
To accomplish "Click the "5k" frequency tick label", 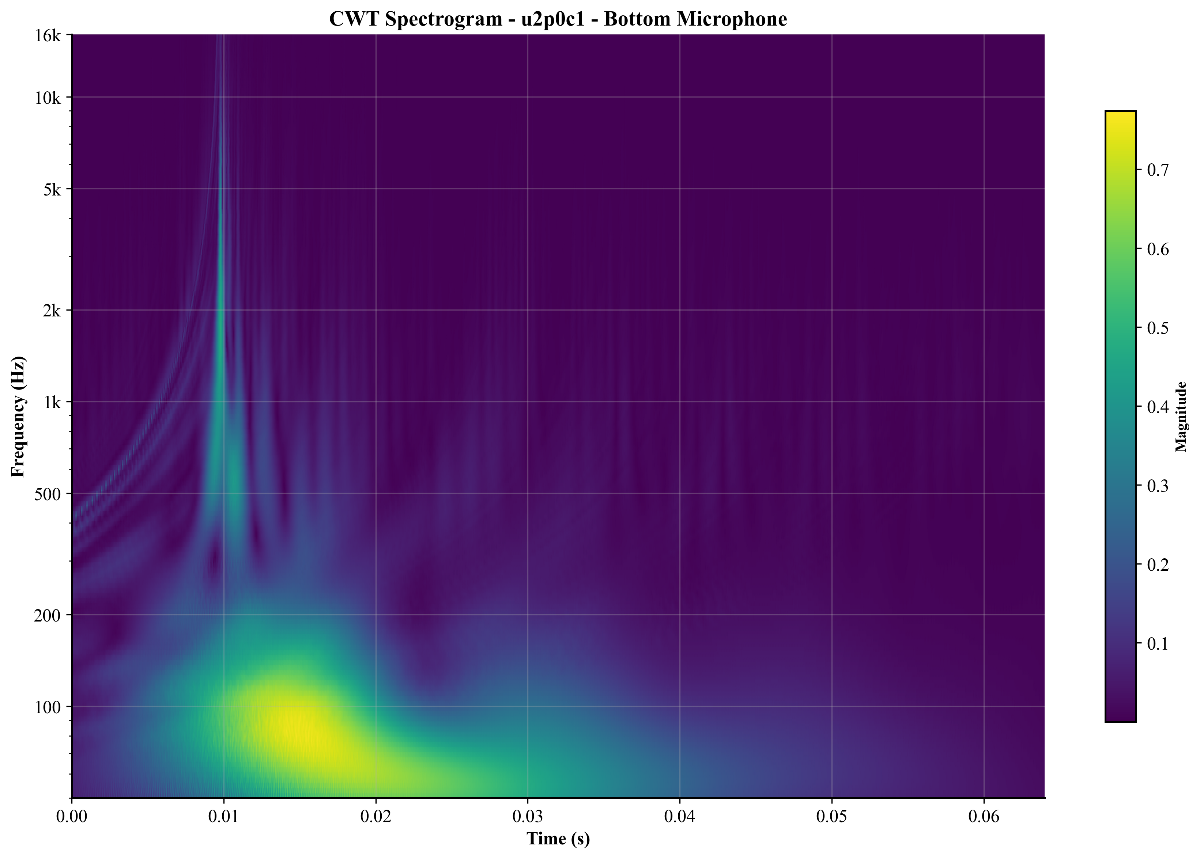I will [x=52, y=189].
